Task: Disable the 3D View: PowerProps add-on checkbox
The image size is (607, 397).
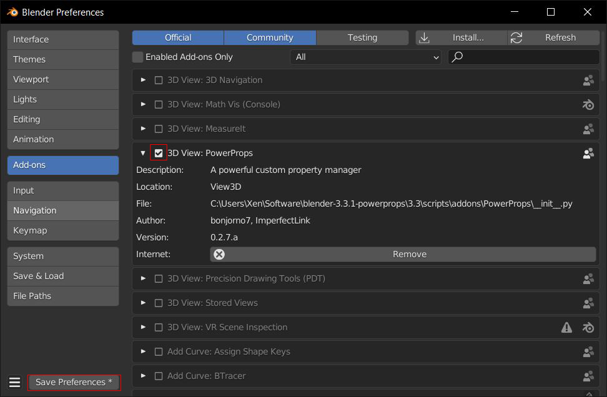Action: pyautogui.click(x=159, y=153)
